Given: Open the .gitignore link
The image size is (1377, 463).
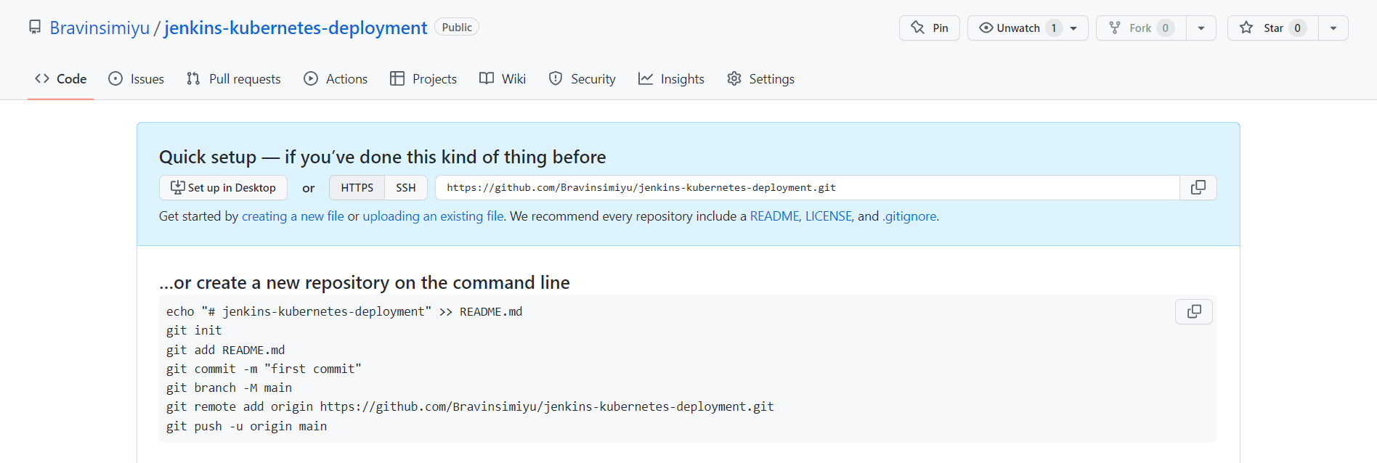Looking at the screenshot, I should (909, 216).
